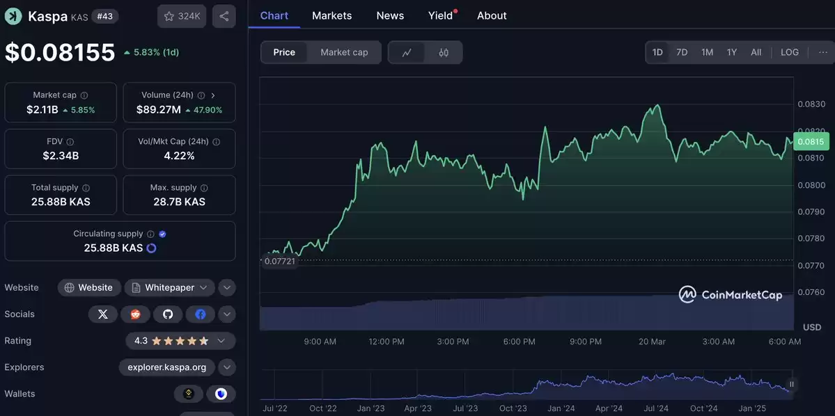Open Kaspa's Facebook social link
Viewport: 835px width, 416px height.
(201, 314)
